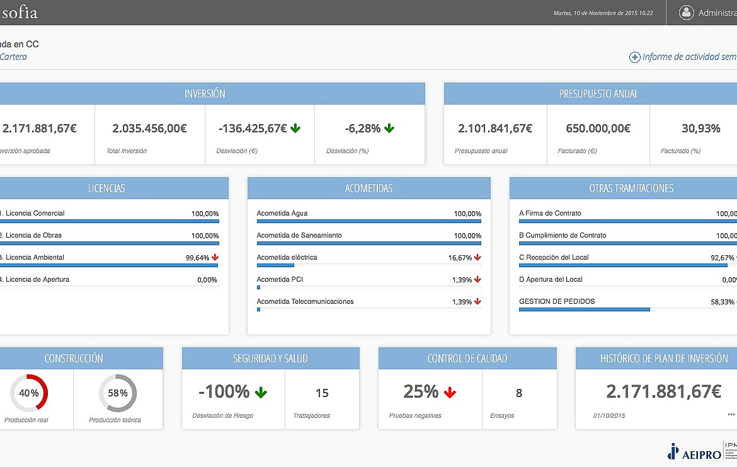Screen dimensions: 737x467
Task: Click the Acometida eléctrica progress bar
Action: 369,265
